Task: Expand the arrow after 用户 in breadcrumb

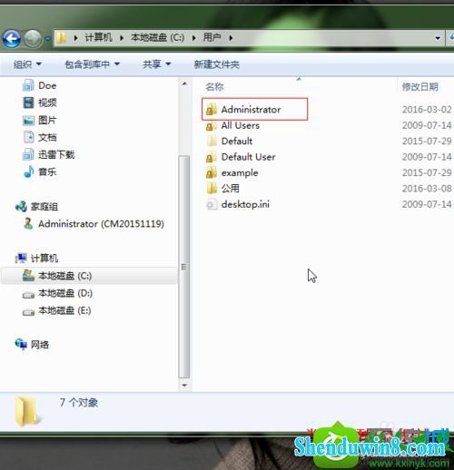Action: tap(231, 38)
